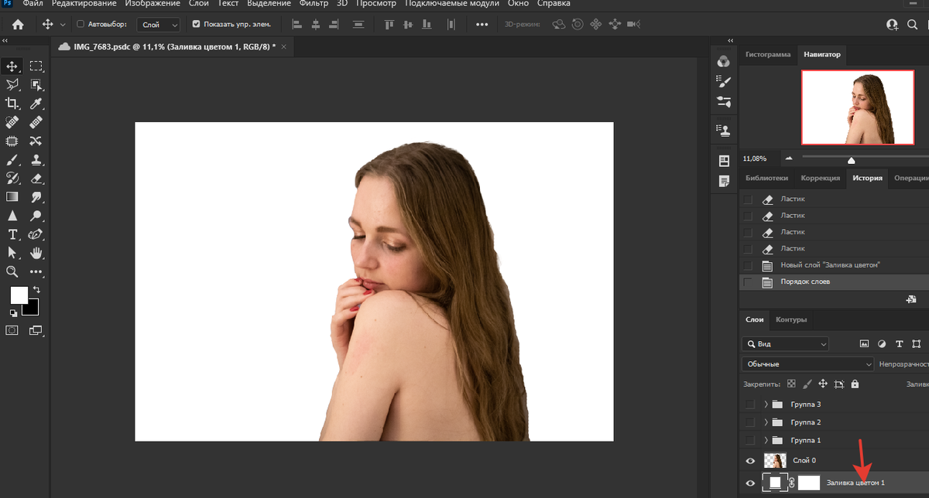Enable the Автовыбор checkbox
Screen dimensions: 929x498
point(81,25)
